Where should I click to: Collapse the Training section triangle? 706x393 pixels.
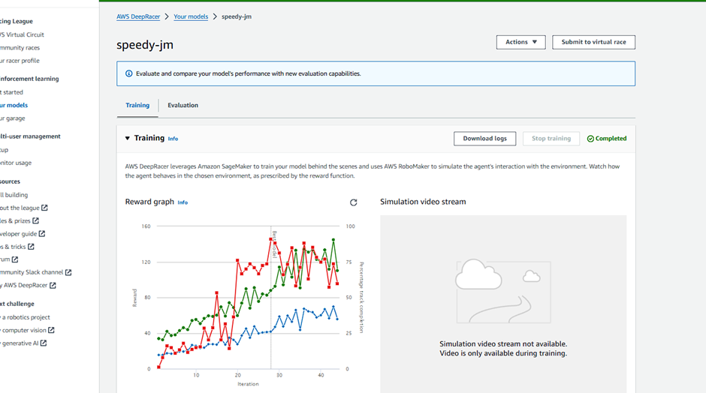tap(128, 138)
